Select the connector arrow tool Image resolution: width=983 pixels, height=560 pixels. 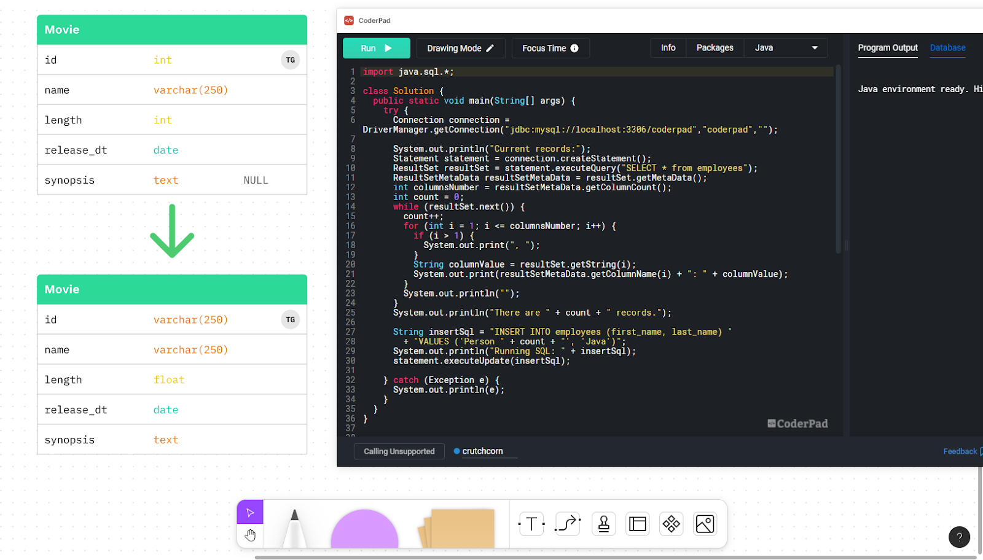[x=566, y=524]
